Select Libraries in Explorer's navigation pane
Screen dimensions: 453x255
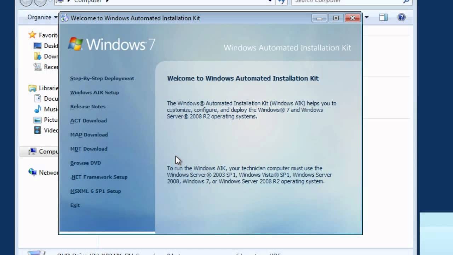[44, 88]
